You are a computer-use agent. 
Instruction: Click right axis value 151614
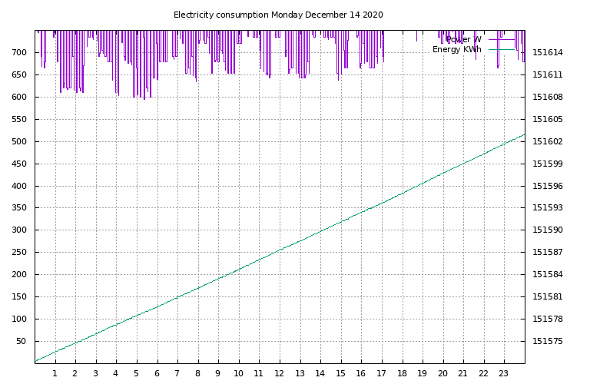point(548,53)
